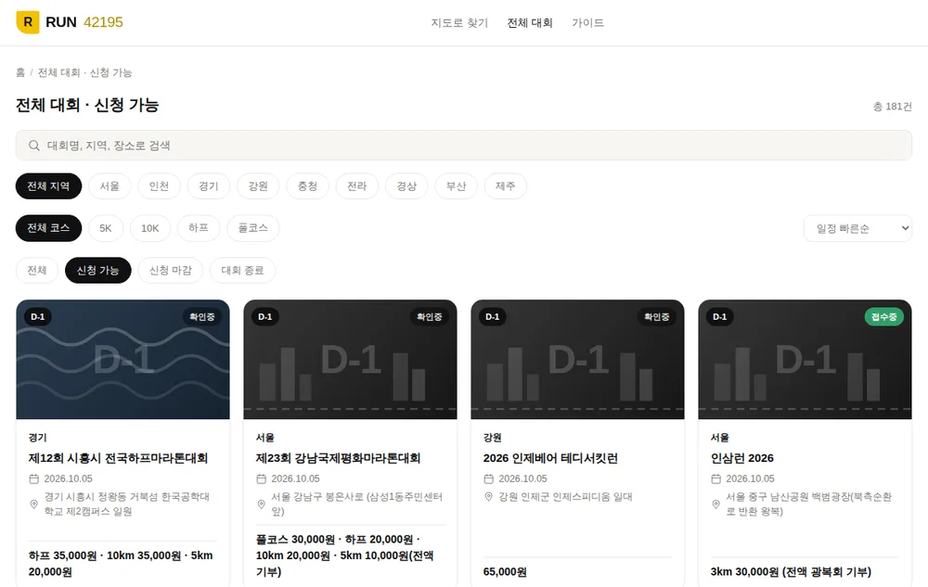Open 가이드 in the top navigation
928x587 pixels.
point(587,22)
